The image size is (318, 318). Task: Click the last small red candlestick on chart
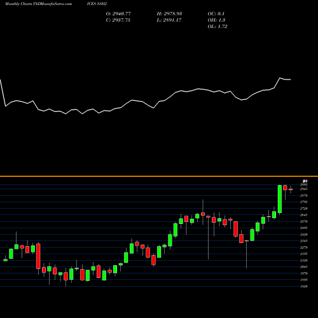click(291, 190)
